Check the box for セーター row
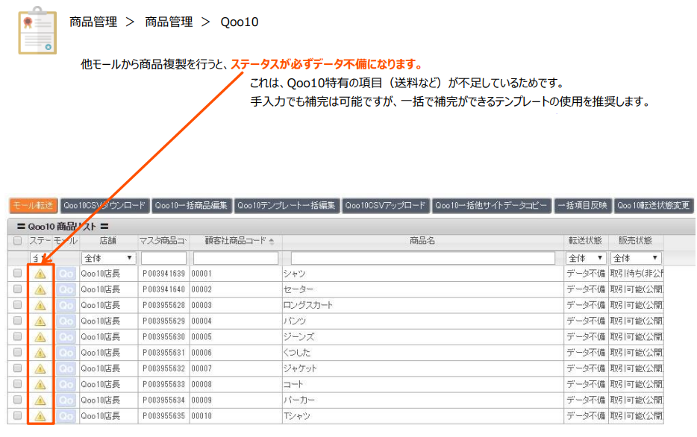The height and width of the screenshot is (437, 697). tap(17, 289)
